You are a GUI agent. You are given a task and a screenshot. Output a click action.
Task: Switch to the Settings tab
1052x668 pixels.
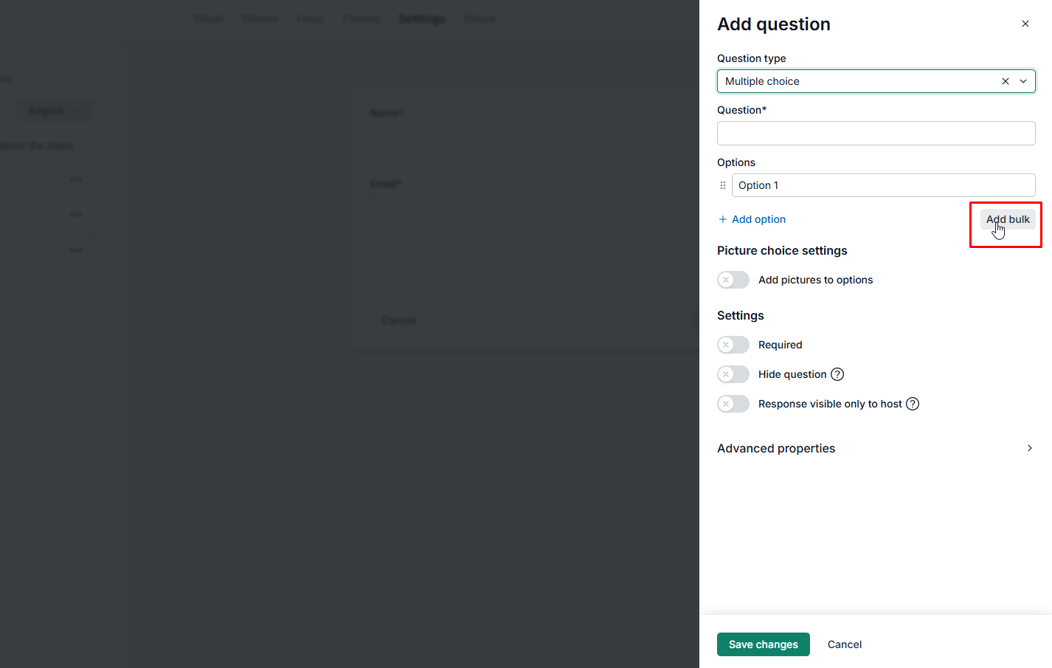[x=421, y=18]
